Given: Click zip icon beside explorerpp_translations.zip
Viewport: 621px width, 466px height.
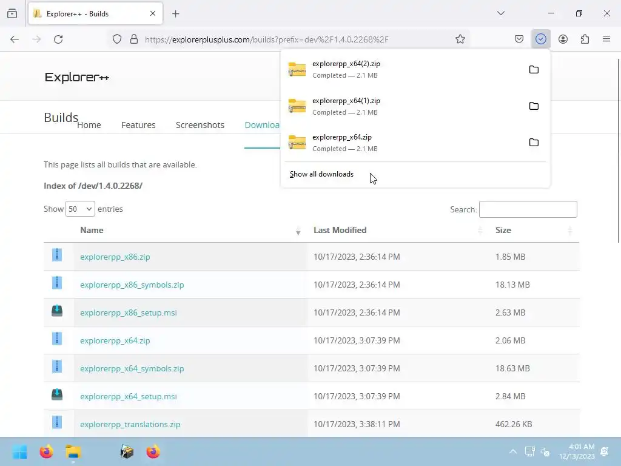Looking at the screenshot, I should pyautogui.click(x=57, y=422).
